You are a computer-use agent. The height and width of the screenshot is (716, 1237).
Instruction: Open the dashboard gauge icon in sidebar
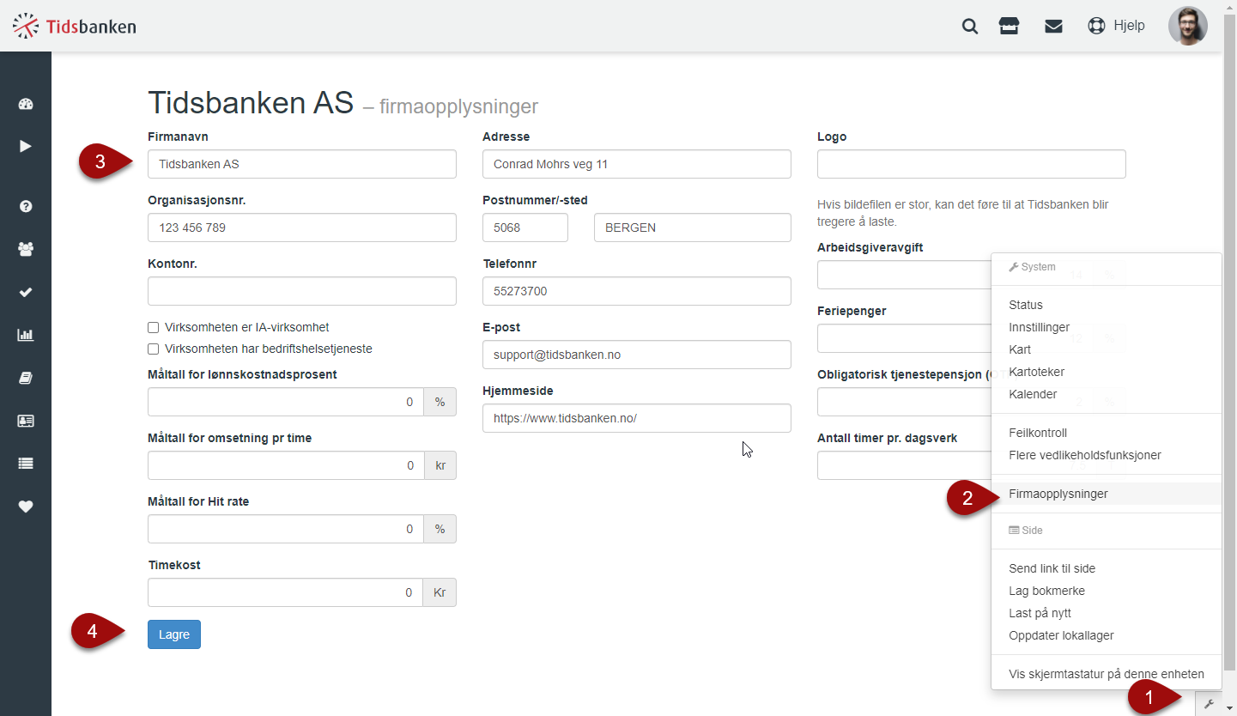(x=26, y=105)
